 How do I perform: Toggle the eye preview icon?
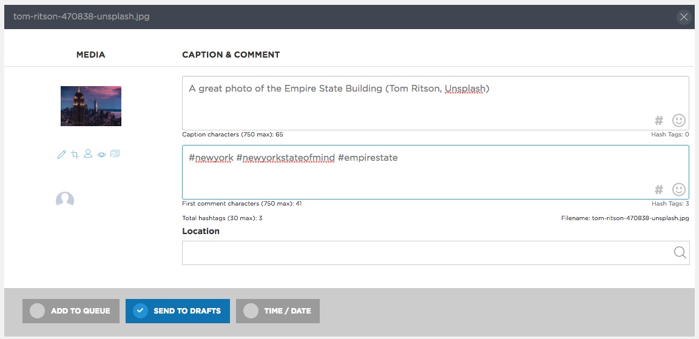pos(102,155)
